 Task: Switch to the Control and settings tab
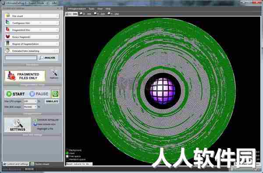[16, 164]
